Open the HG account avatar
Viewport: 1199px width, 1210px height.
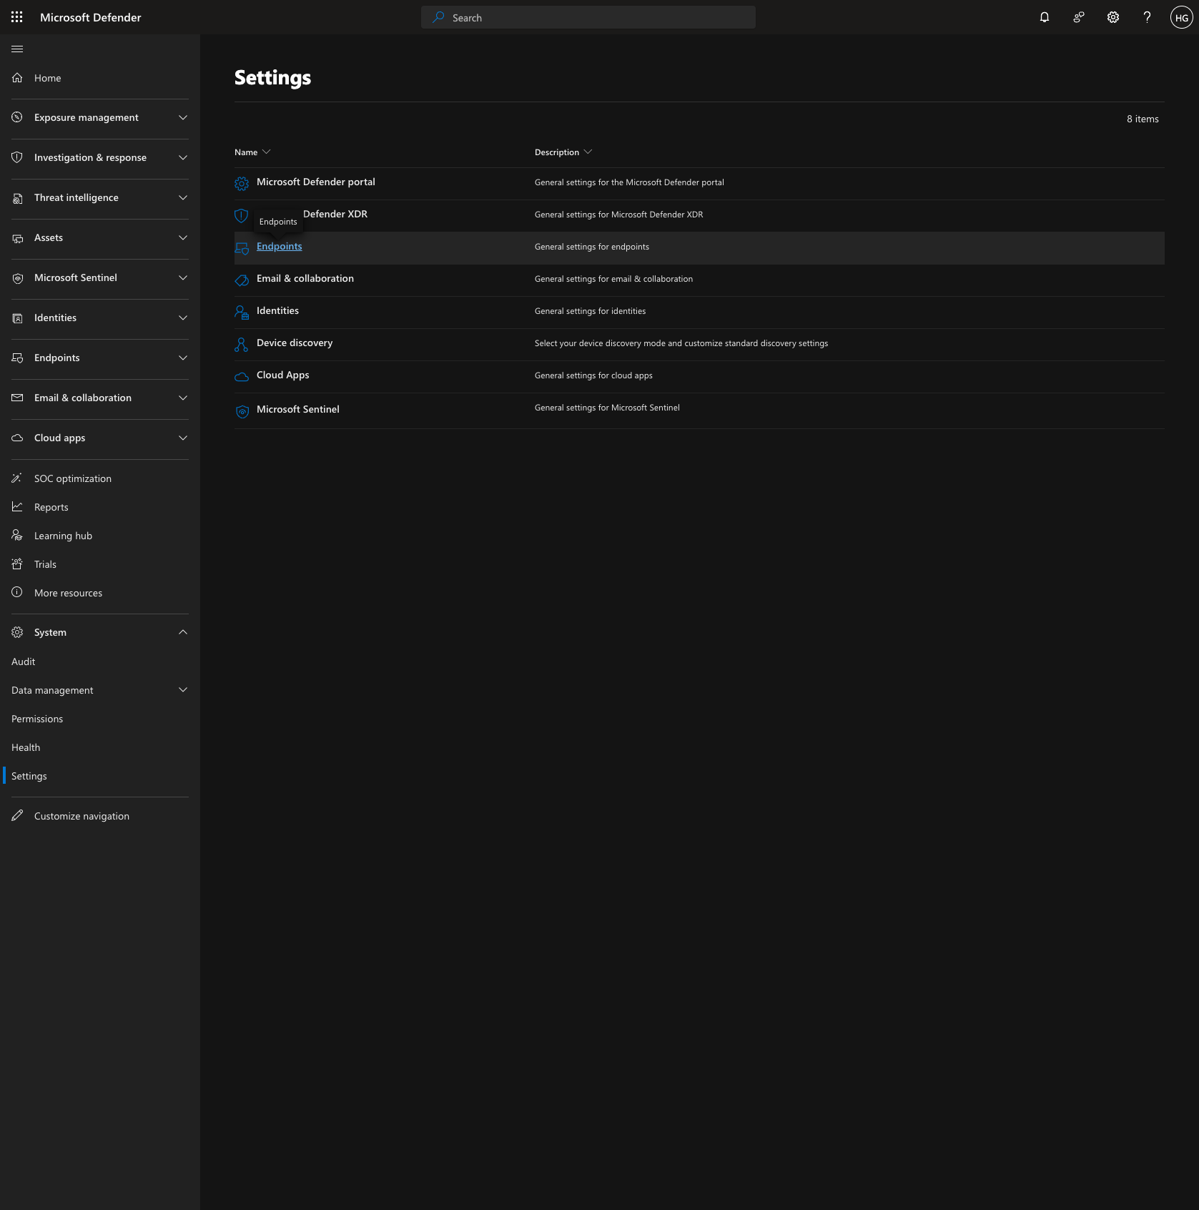tap(1181, 17)
